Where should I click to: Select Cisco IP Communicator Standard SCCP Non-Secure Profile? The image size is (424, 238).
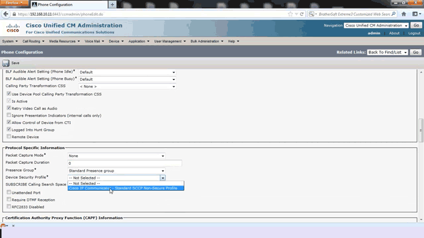pyautogui.click(x=126, y=188)
